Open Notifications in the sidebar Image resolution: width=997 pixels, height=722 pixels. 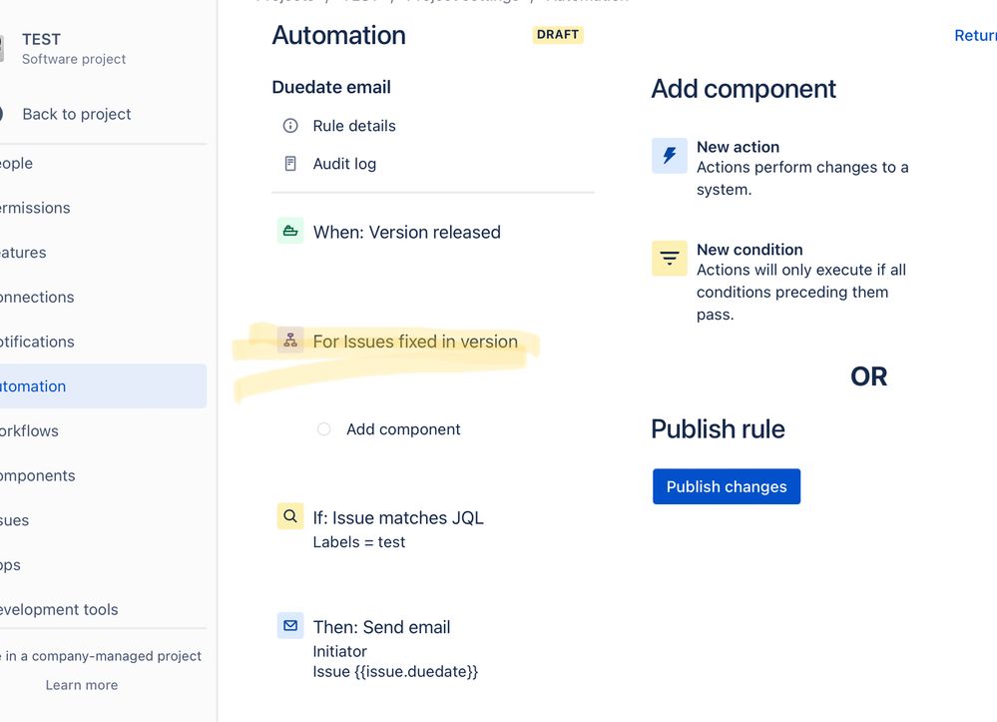(37, 342)
